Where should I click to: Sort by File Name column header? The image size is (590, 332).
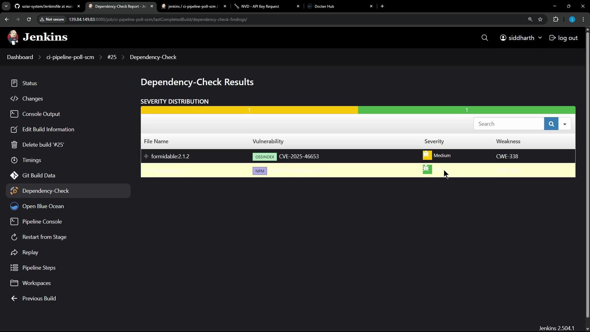click(156, 141)
